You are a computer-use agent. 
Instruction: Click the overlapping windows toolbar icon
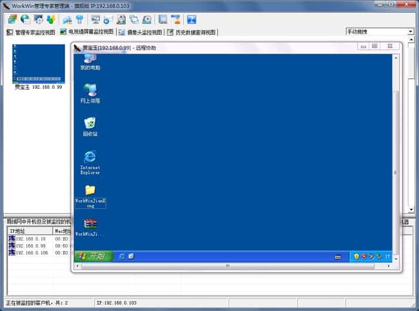[x=134, y=19]
